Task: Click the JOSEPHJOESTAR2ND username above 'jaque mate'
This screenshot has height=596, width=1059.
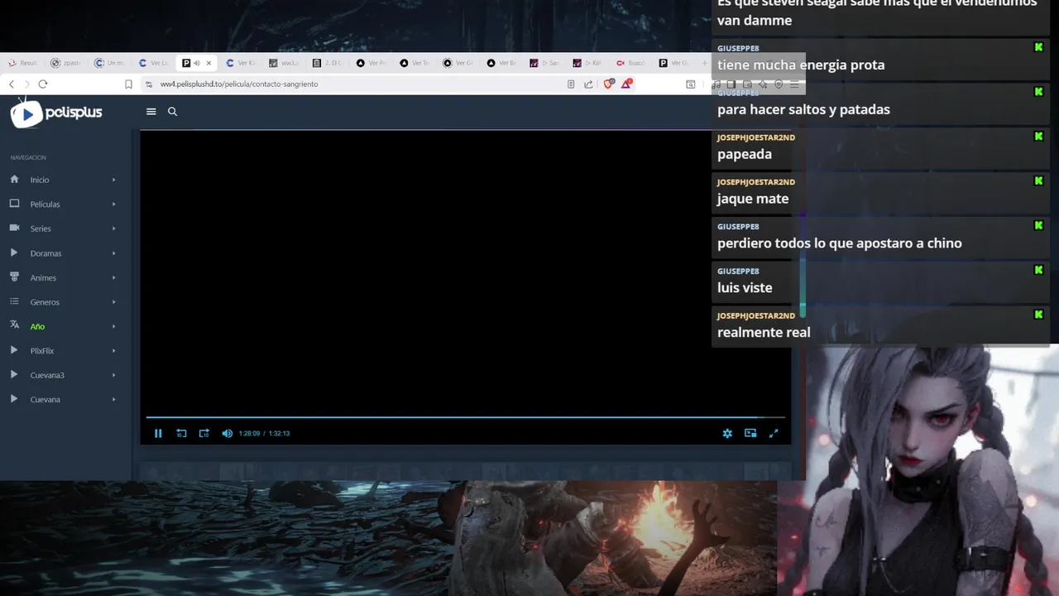Action: pyautogui.click(x=755, y=182)
